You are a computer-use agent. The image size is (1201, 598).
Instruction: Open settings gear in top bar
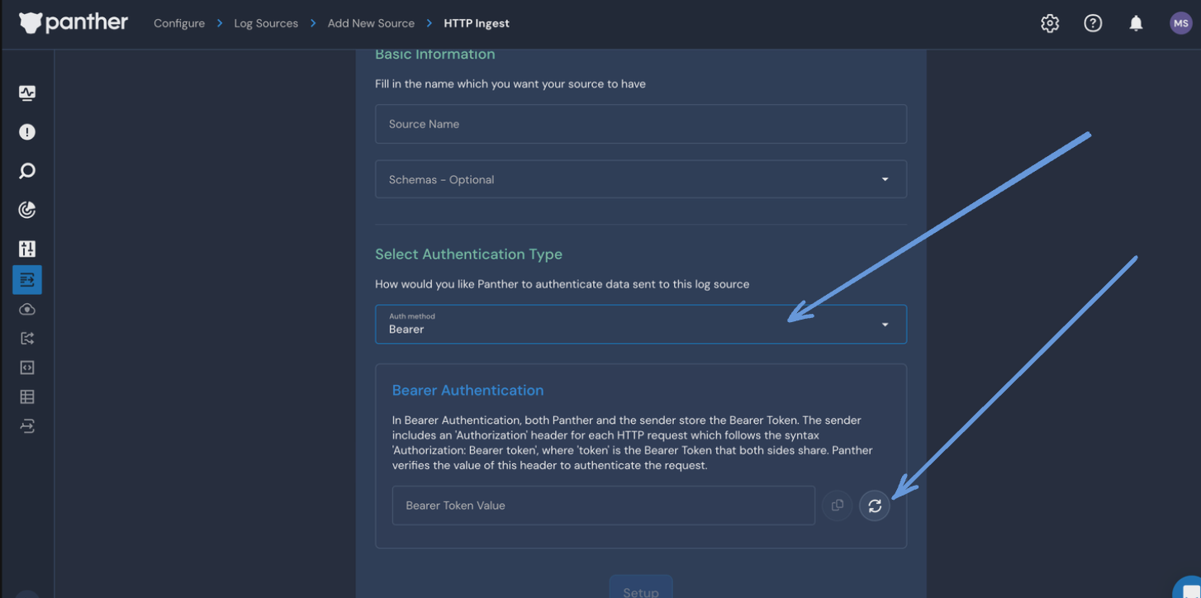[x=1050, y=23]
